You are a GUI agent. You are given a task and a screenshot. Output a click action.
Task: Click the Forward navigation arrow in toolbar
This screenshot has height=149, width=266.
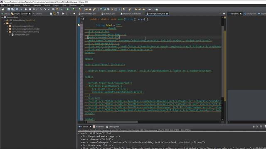(x=150, y=9)
